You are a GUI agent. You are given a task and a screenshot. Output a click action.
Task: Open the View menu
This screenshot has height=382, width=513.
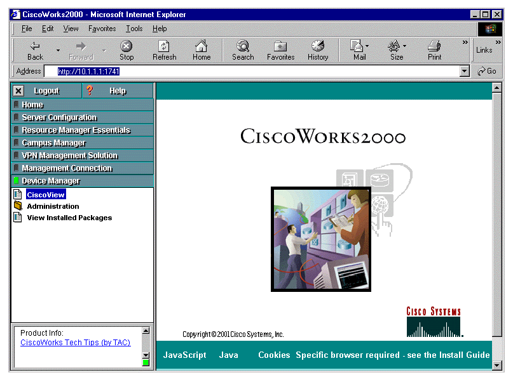point(71,29)
